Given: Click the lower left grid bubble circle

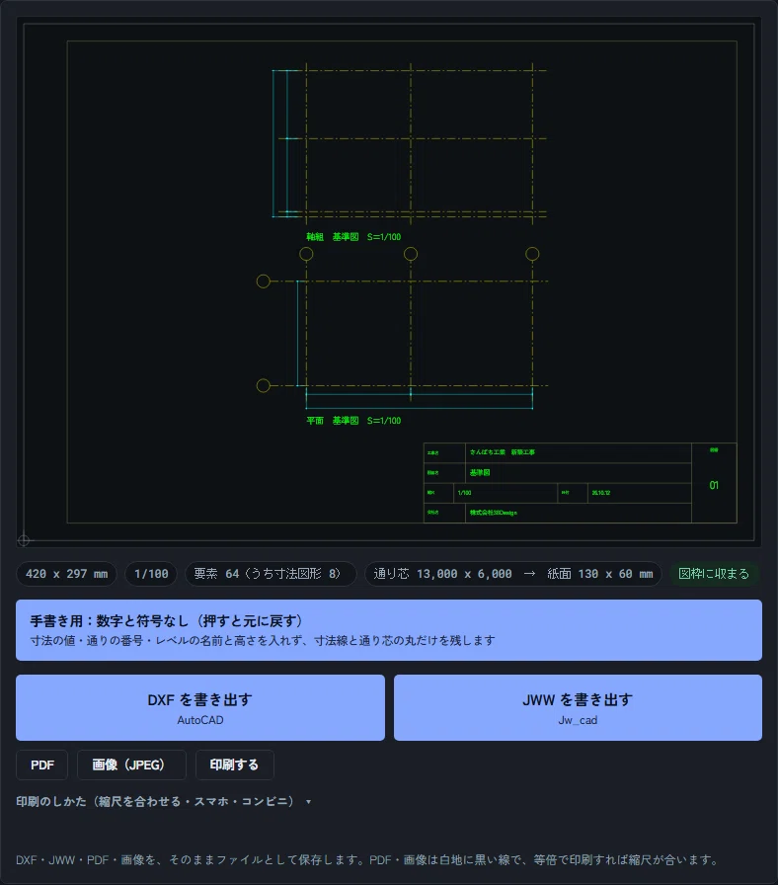Looking at the screenshot, I should coord(264,385).
